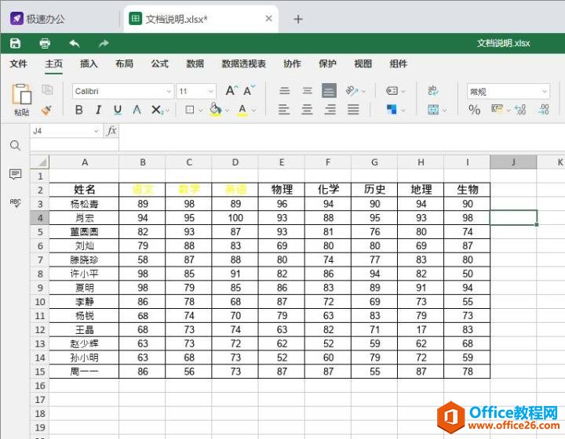Toggle the highlighted align bottom button

pyautogui.click(x=329, y=90)
